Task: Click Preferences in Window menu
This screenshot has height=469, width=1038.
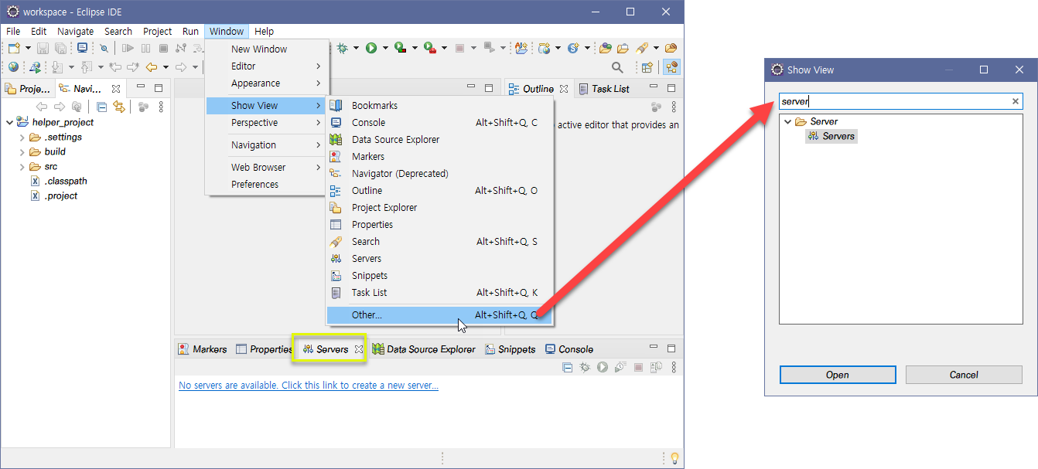Action: tap(268, 184)
